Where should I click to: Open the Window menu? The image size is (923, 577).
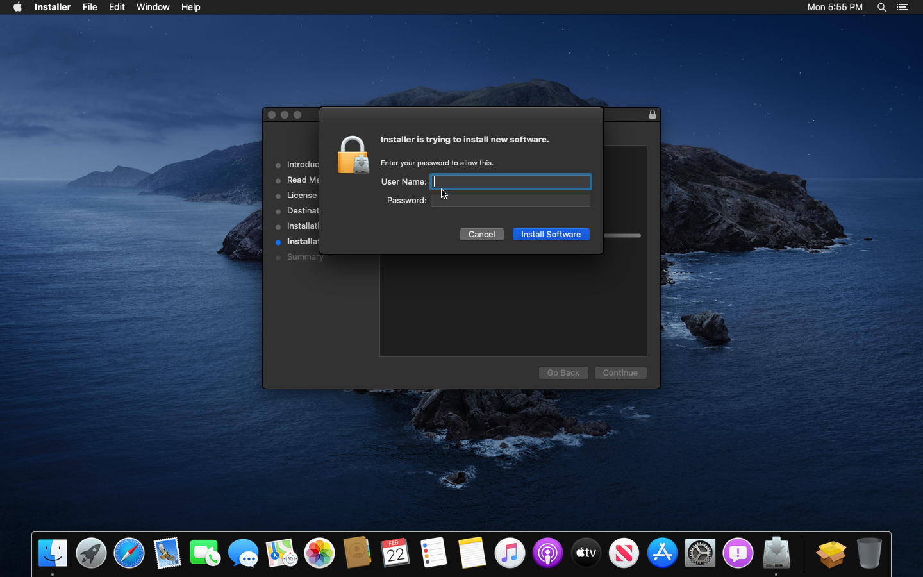pos(153,7)
